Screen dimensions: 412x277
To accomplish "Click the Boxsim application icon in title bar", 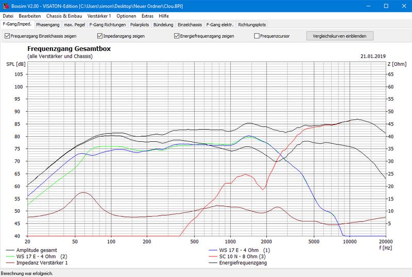I will pyautogui.click(x=5, y=5).
